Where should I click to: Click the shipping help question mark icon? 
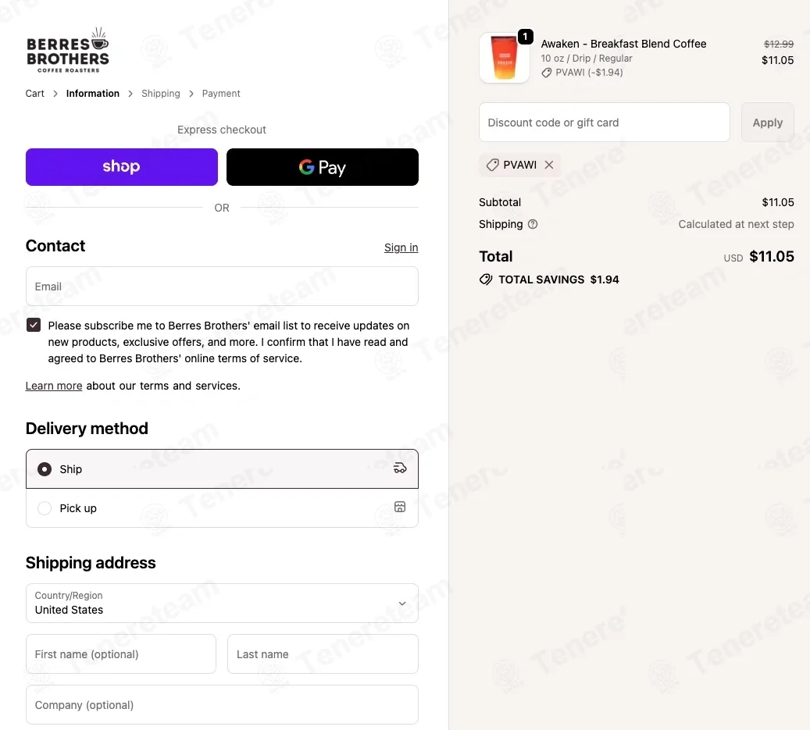(x=533, y=224)
